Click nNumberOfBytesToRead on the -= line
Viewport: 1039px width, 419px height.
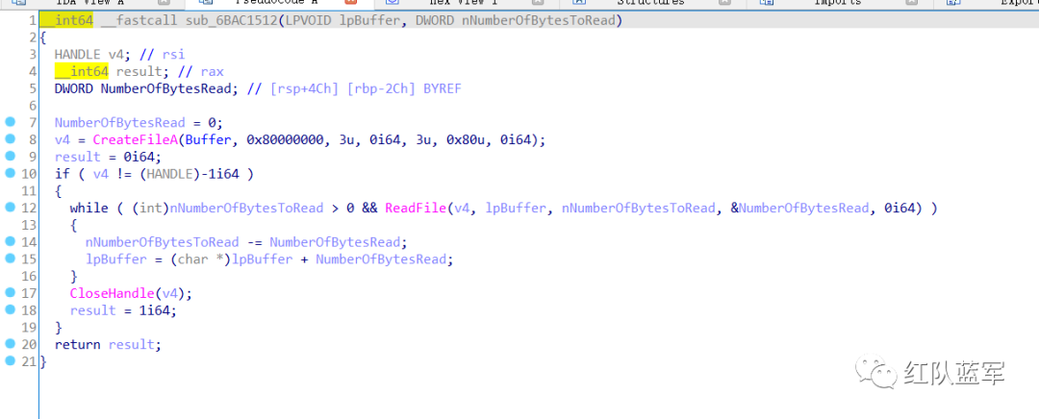(163, 242)
